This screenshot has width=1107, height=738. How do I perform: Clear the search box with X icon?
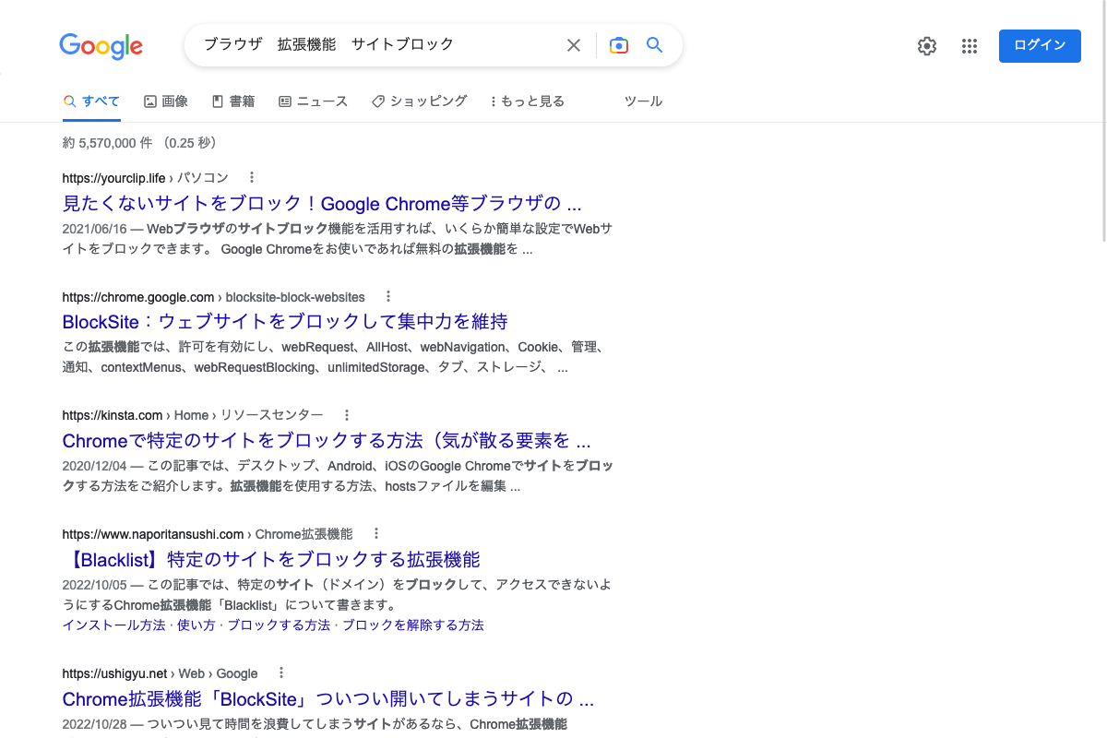click(x=574, y=45)
